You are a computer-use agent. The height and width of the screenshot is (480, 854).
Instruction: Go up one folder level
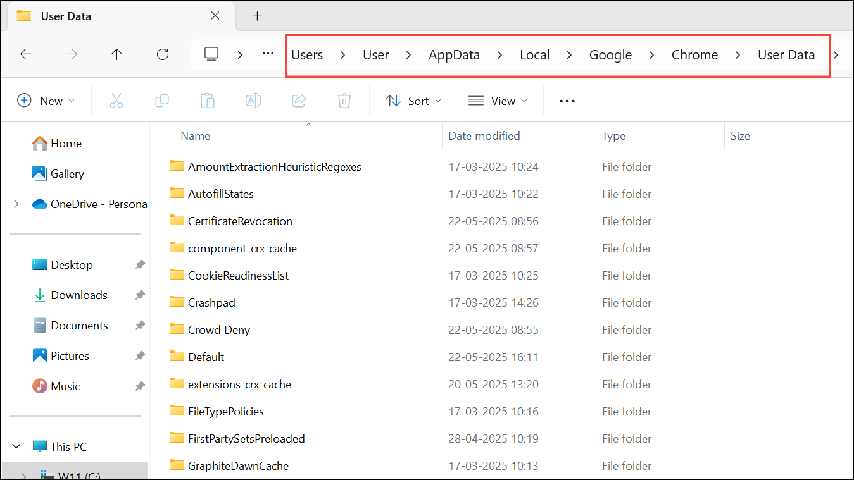tap(116, 54)
